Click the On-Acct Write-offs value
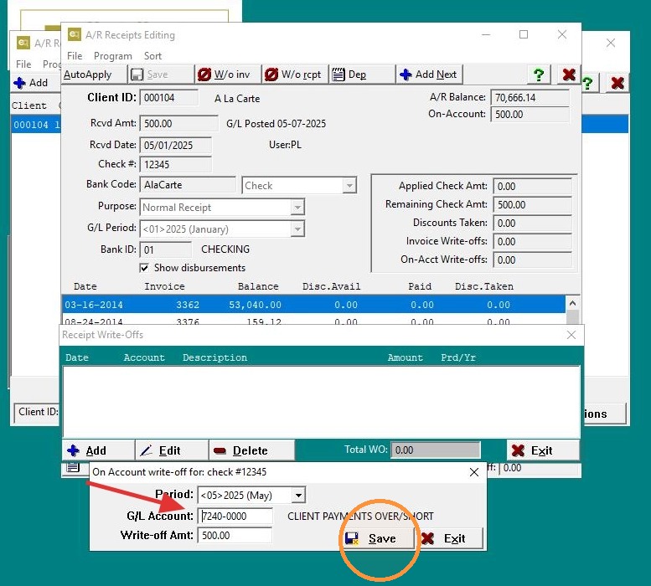This screenshot has height=586, width=651. [532, 260]
